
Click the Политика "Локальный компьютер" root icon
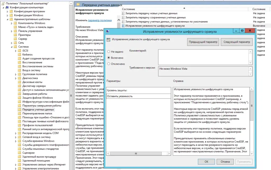(x=3, y=3)
